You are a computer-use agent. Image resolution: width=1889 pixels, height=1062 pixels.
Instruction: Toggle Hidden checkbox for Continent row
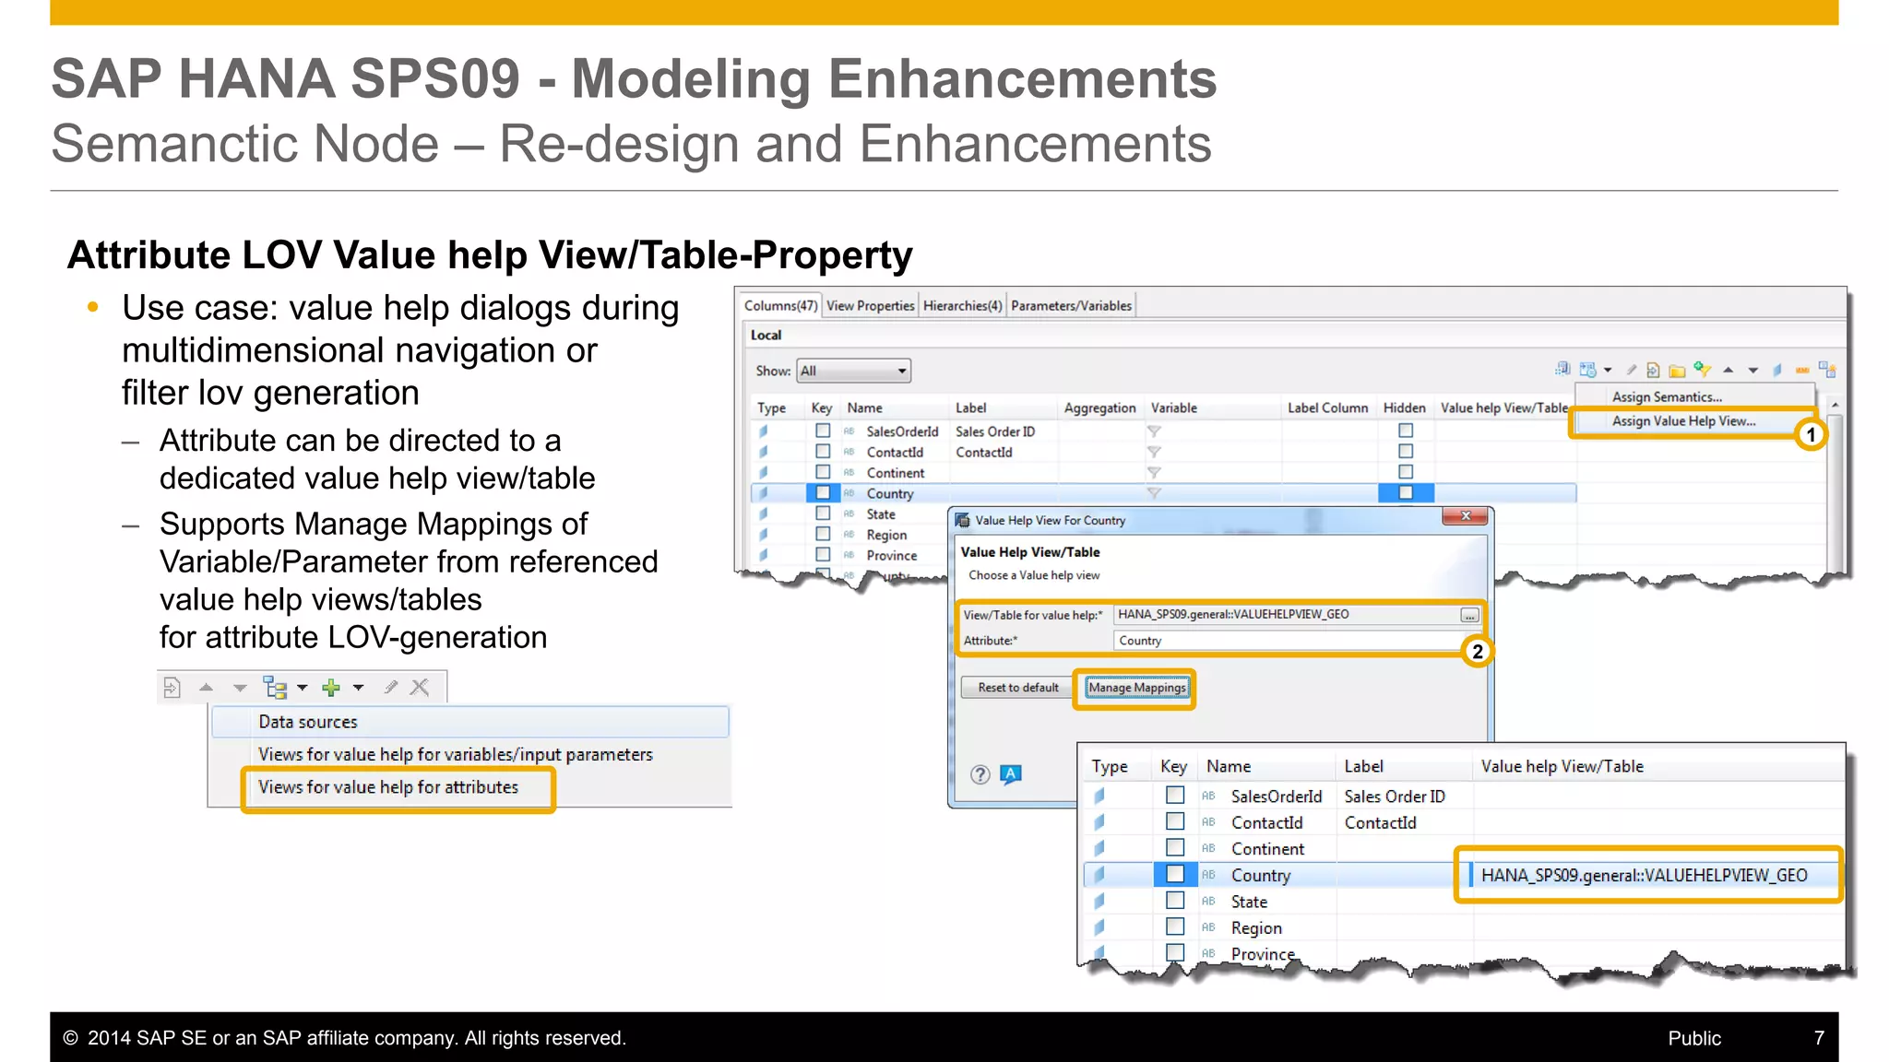tap(1406, 472)
